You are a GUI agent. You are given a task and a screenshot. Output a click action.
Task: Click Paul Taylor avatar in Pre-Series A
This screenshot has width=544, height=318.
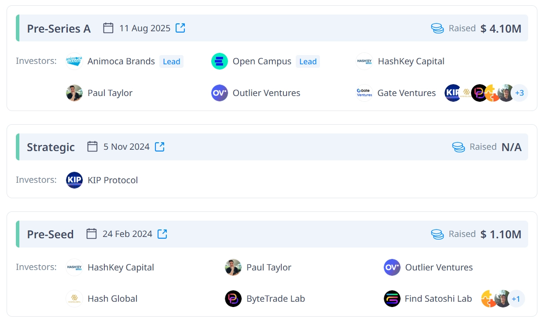[74, 93]
